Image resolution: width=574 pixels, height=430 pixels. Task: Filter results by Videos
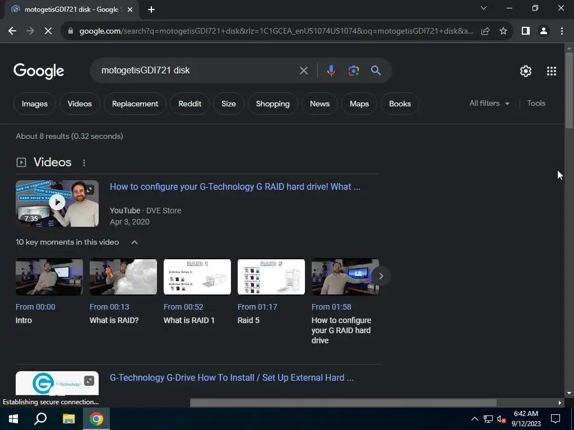[x=80, y=104]
